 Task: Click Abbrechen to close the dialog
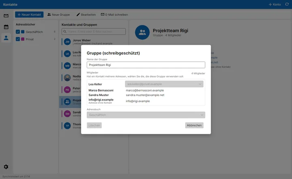pos(194,125)
